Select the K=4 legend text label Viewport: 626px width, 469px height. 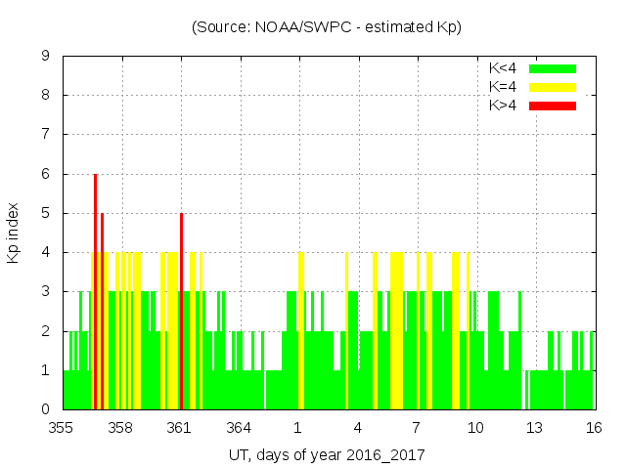(505, 87)
